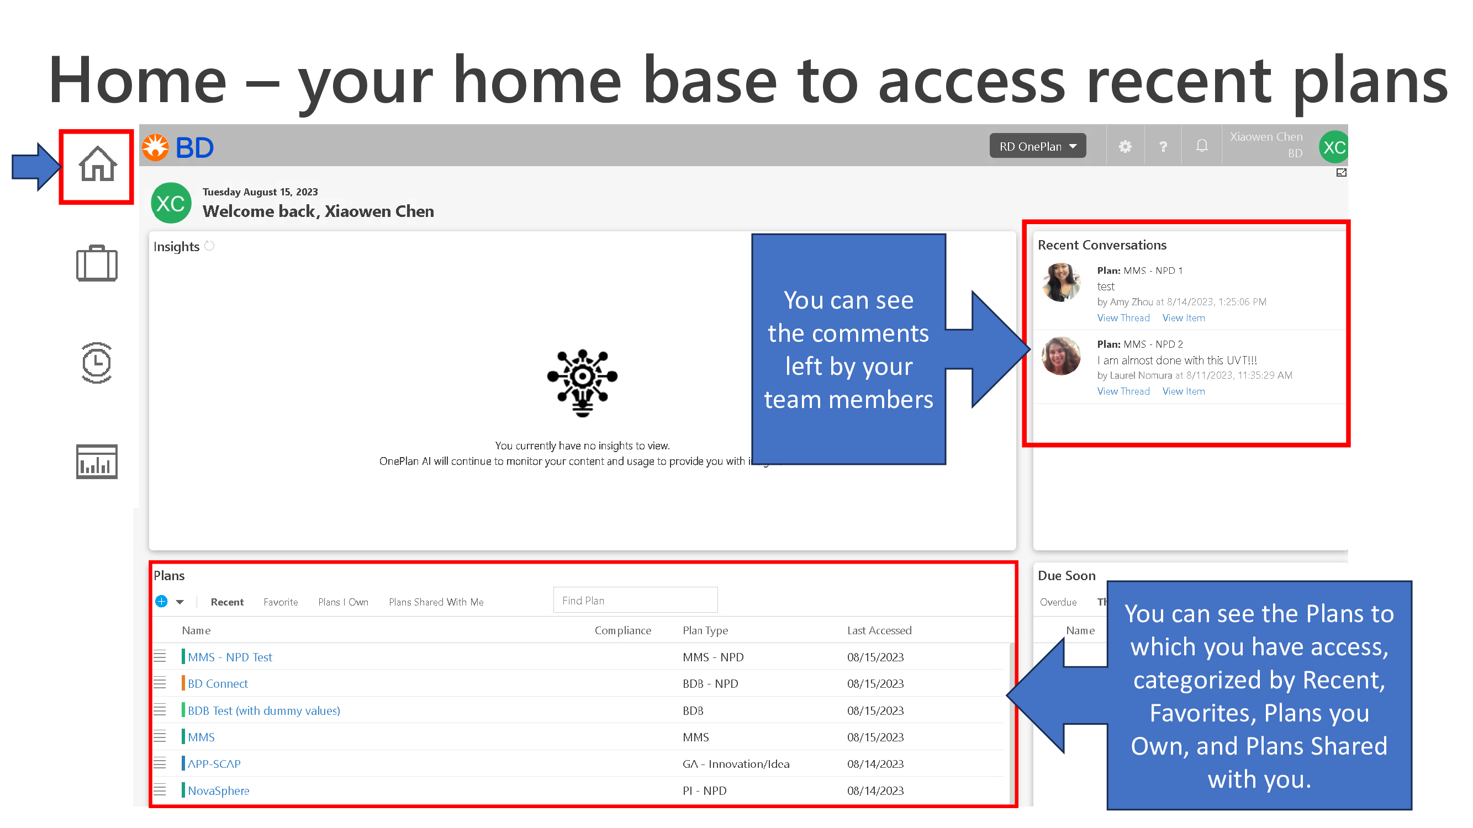Click the row menu icon for BD Connect

[160, 683]
